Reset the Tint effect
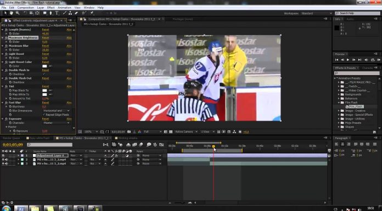This screenshot has width=382, height=211. click(46, 87)
